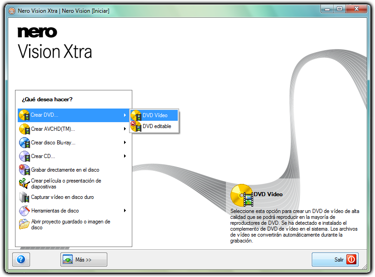Choose Grabar directamente en el disco
The height and width of the screenshot is (277, 375).
tap(74, 170)
